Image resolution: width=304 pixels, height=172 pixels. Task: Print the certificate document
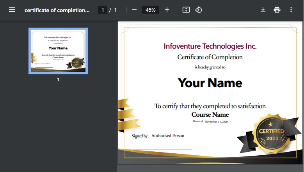[x=277, y=10]
